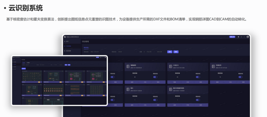Image resolution: width=267 pixels, height=117 pixels.
Task: Toggle the switch on the hidden card beside 网片
Action: (x=113, y=100)
